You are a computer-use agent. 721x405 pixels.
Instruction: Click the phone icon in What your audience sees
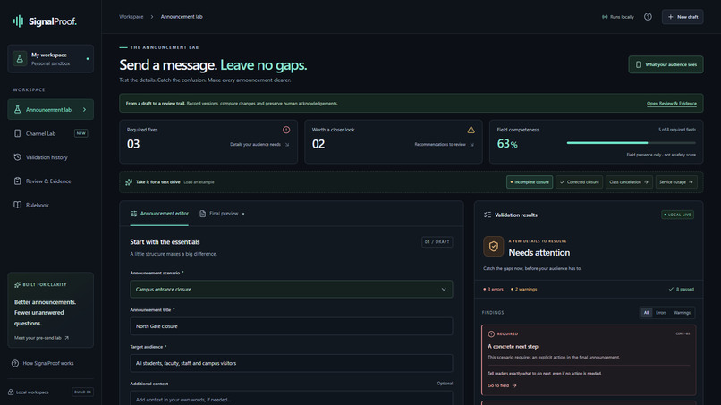(639, 65)
